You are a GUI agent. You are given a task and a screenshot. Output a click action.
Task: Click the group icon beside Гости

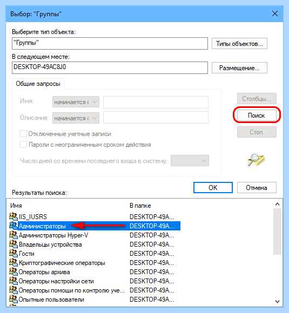[x=14, y=253]
